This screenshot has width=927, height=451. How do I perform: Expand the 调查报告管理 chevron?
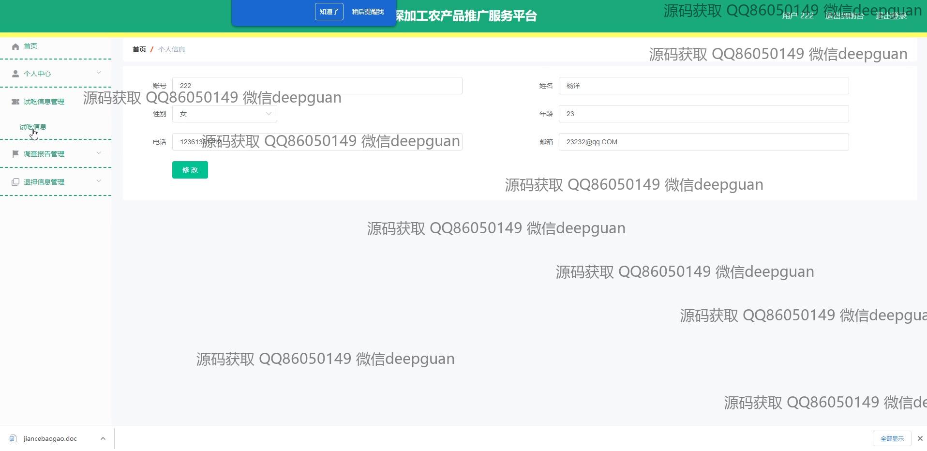pos(99,153)
